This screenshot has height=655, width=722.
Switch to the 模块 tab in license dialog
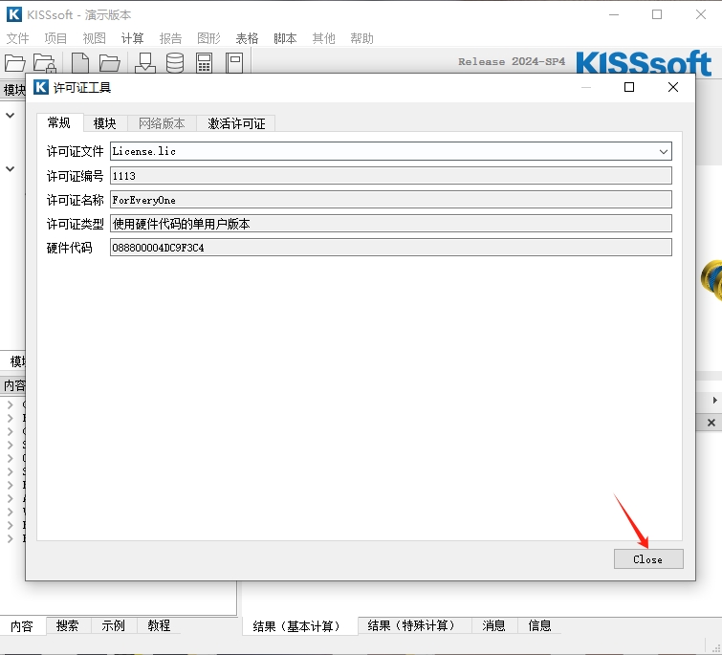point(105,123)
